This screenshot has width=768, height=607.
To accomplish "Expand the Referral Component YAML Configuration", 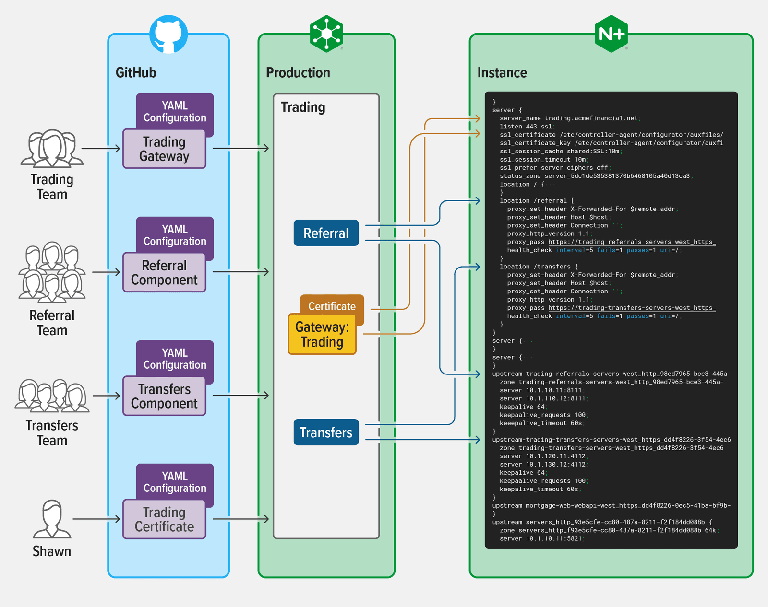I will point(174,235).
